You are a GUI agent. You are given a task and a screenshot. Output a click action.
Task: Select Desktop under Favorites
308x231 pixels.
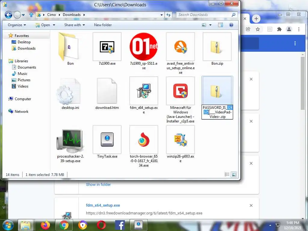pos(24,42)
